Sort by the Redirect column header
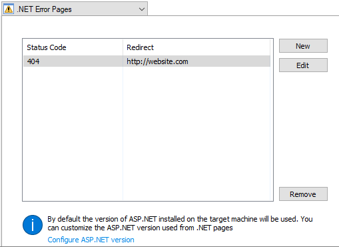339x247 pixels. coord(196,47)
